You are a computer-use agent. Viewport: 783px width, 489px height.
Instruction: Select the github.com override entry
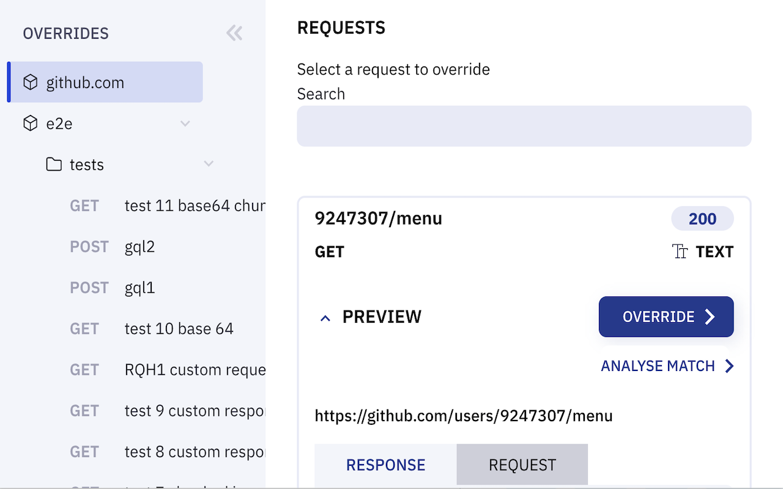(105, 82)
